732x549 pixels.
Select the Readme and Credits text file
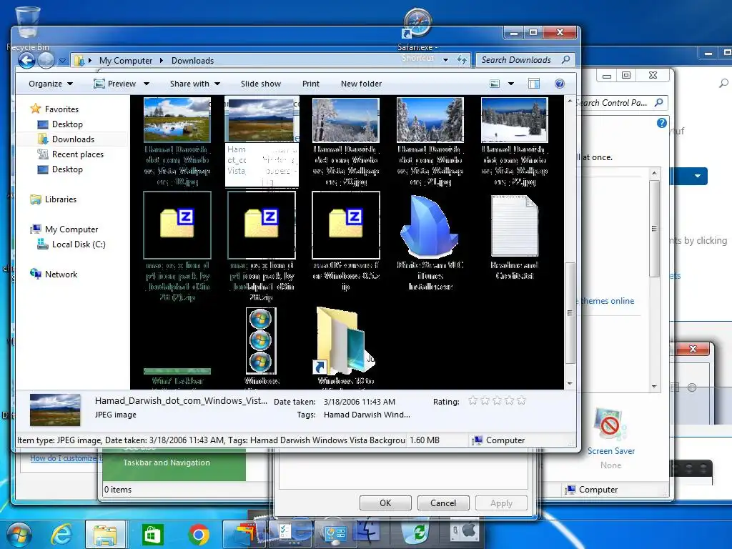click(515, 226)
